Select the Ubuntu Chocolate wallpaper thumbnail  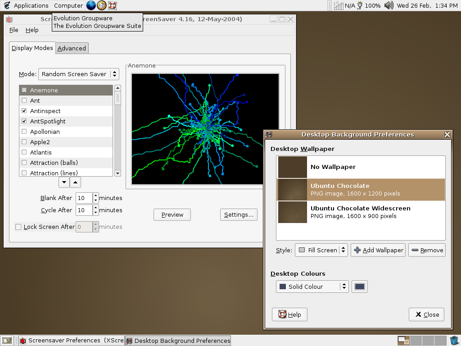293,190
